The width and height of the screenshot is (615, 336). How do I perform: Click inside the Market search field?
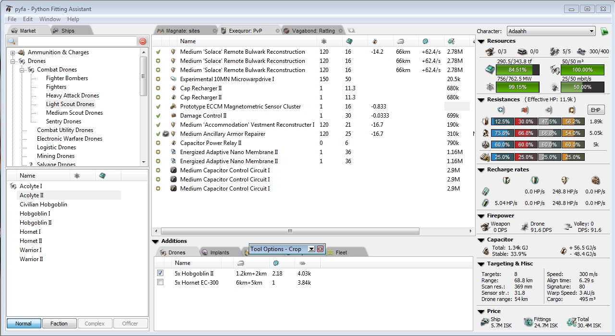77,42
